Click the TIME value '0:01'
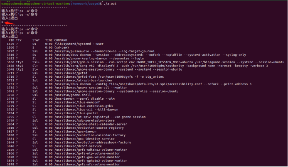The image size is (288, 167). pyautogui.click(x=49, y=106)
